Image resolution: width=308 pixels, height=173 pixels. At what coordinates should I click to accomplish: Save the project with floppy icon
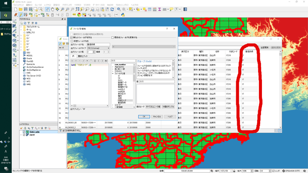click(26, 9)
